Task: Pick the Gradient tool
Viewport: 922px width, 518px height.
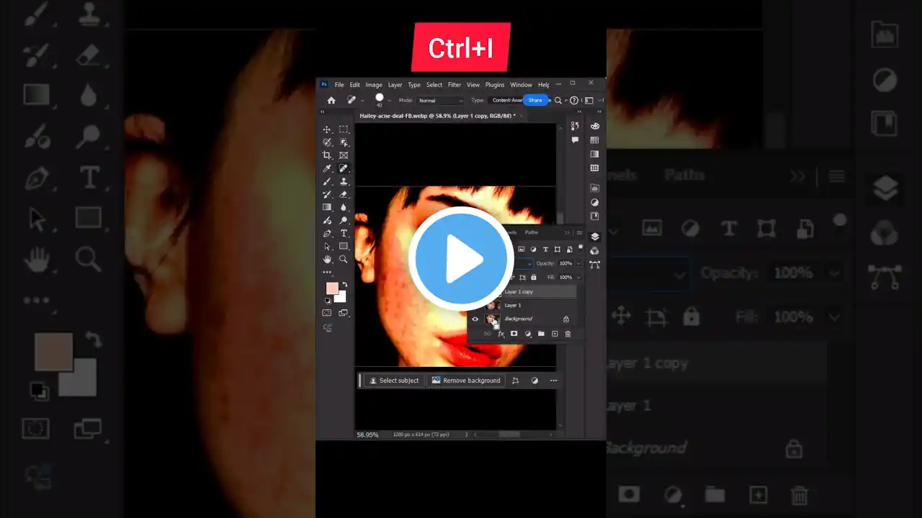Action: point(327,207)
